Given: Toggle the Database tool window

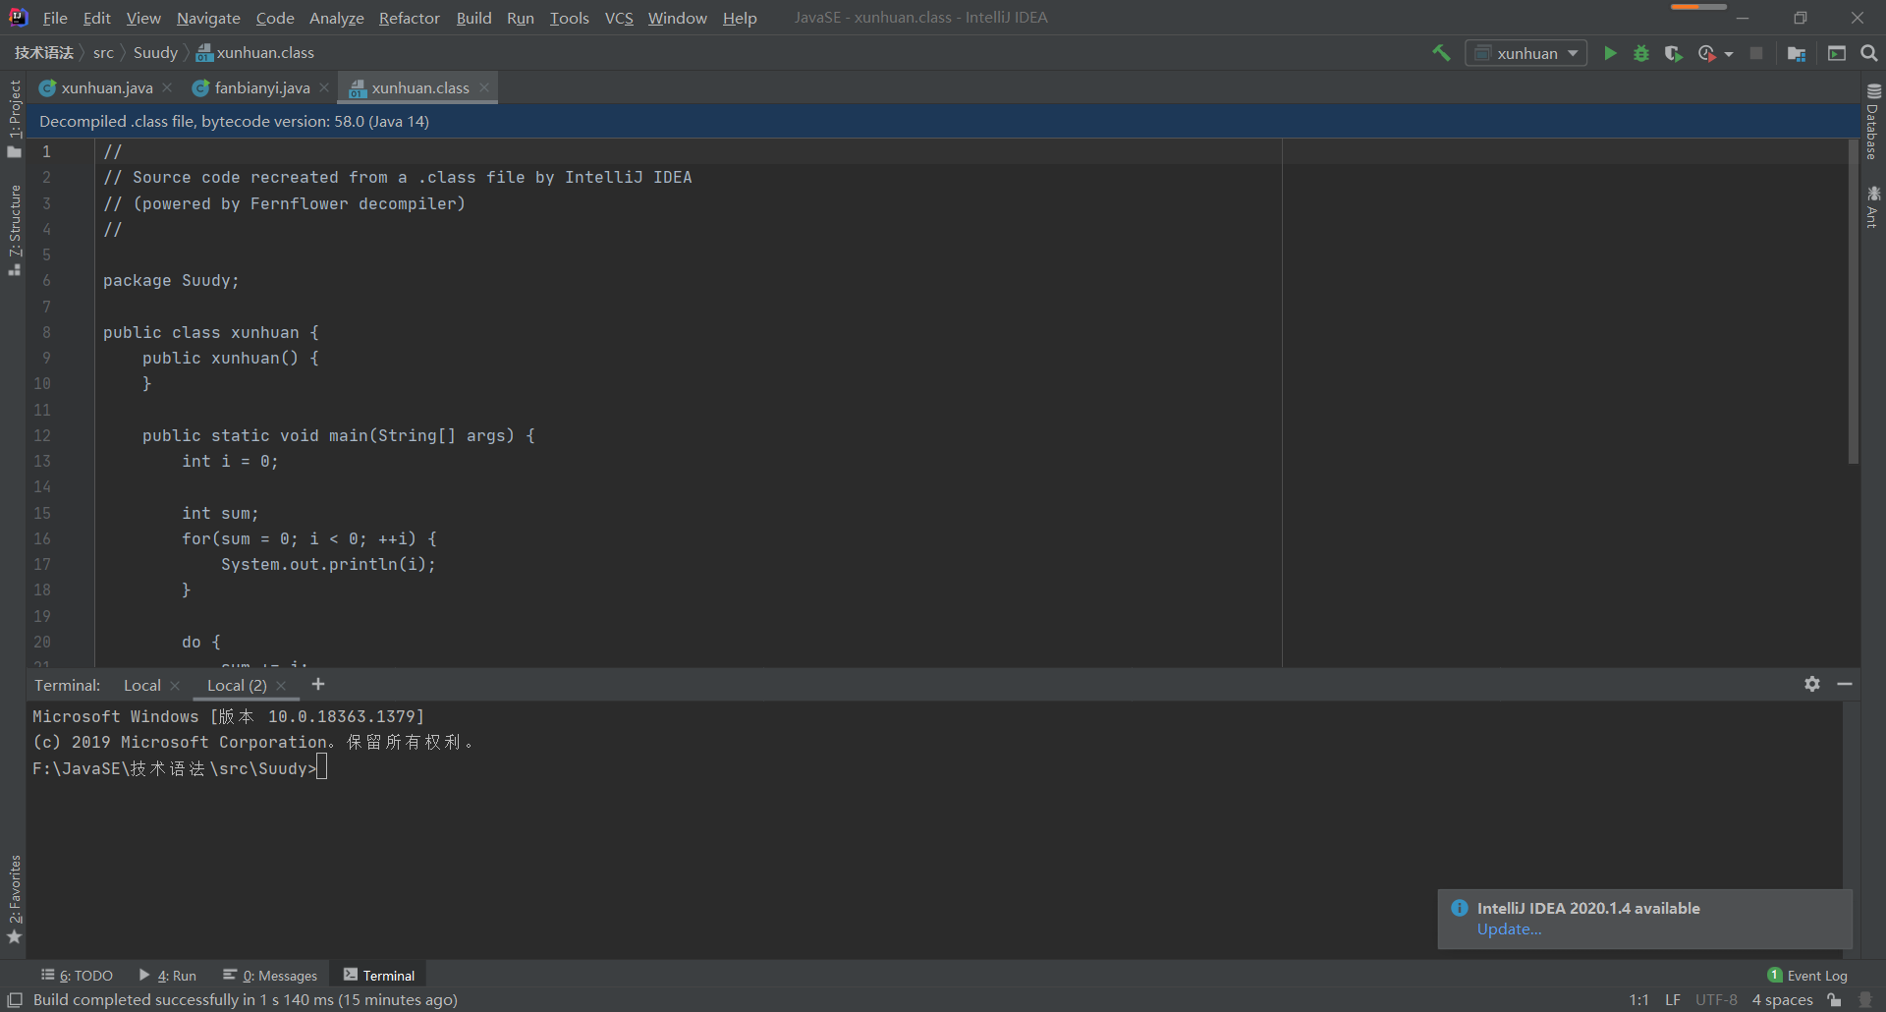Looking at the screenshot, I should coord(1873,121).
